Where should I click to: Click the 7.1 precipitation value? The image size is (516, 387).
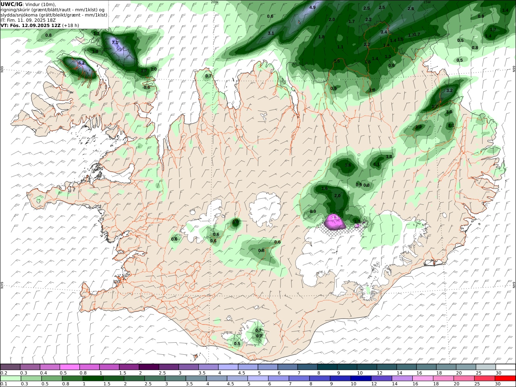click(115, 42)
